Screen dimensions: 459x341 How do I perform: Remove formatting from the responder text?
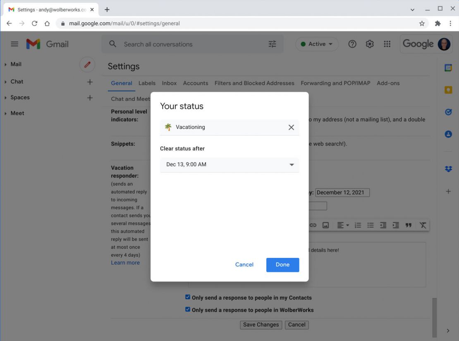tap(423, 225)
